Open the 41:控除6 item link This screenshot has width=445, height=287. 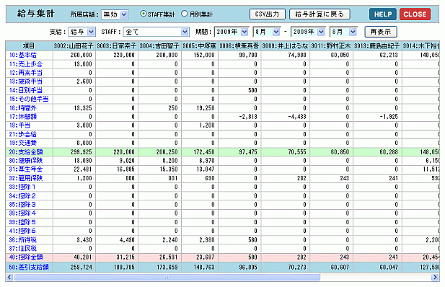(x=22, y=231)
